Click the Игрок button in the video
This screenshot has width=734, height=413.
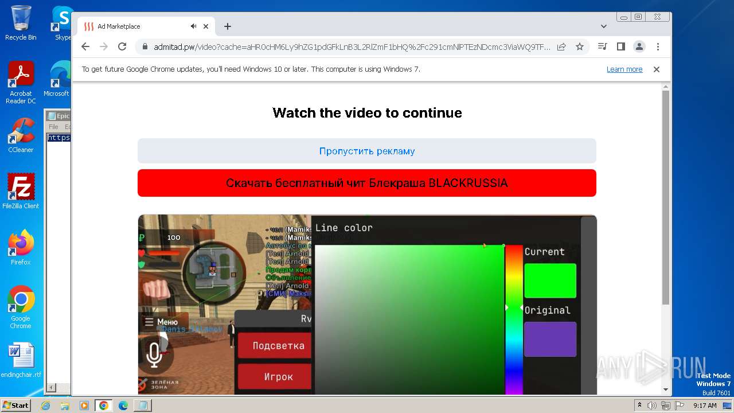click(275, 377)
